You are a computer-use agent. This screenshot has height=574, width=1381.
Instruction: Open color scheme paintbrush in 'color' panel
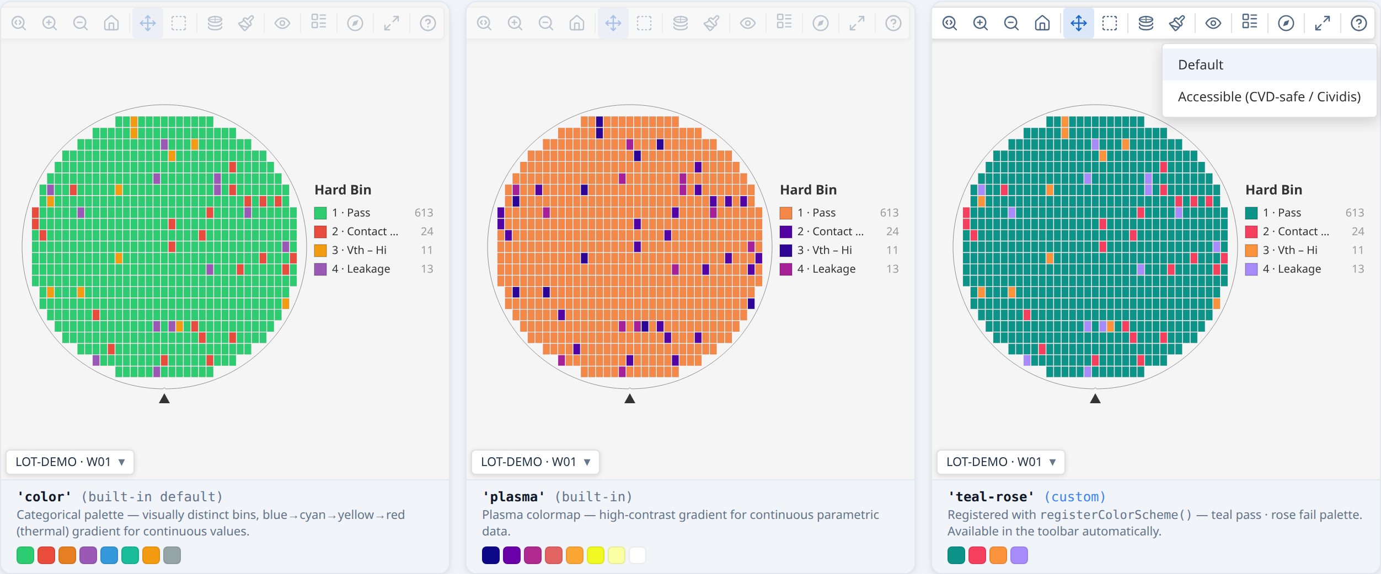click(246, 23)
